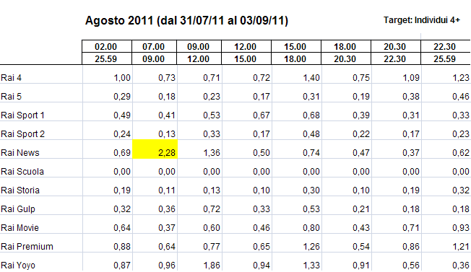Select the 15.00 start-time column header
Screen dimensions: 471x272
tap(295, 47)
